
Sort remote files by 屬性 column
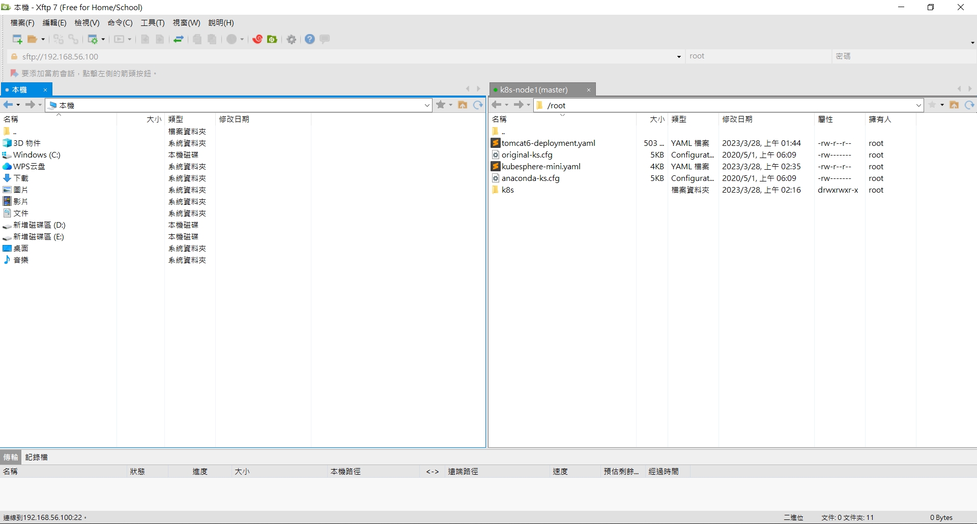(x=840, y=119)
